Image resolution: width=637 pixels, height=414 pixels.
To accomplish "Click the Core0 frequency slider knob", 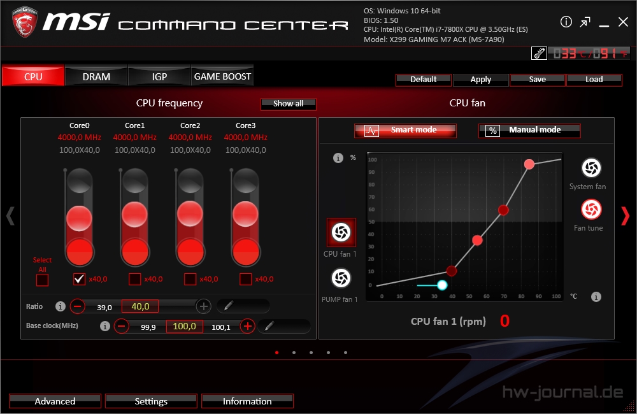I will tap(79, 218).
